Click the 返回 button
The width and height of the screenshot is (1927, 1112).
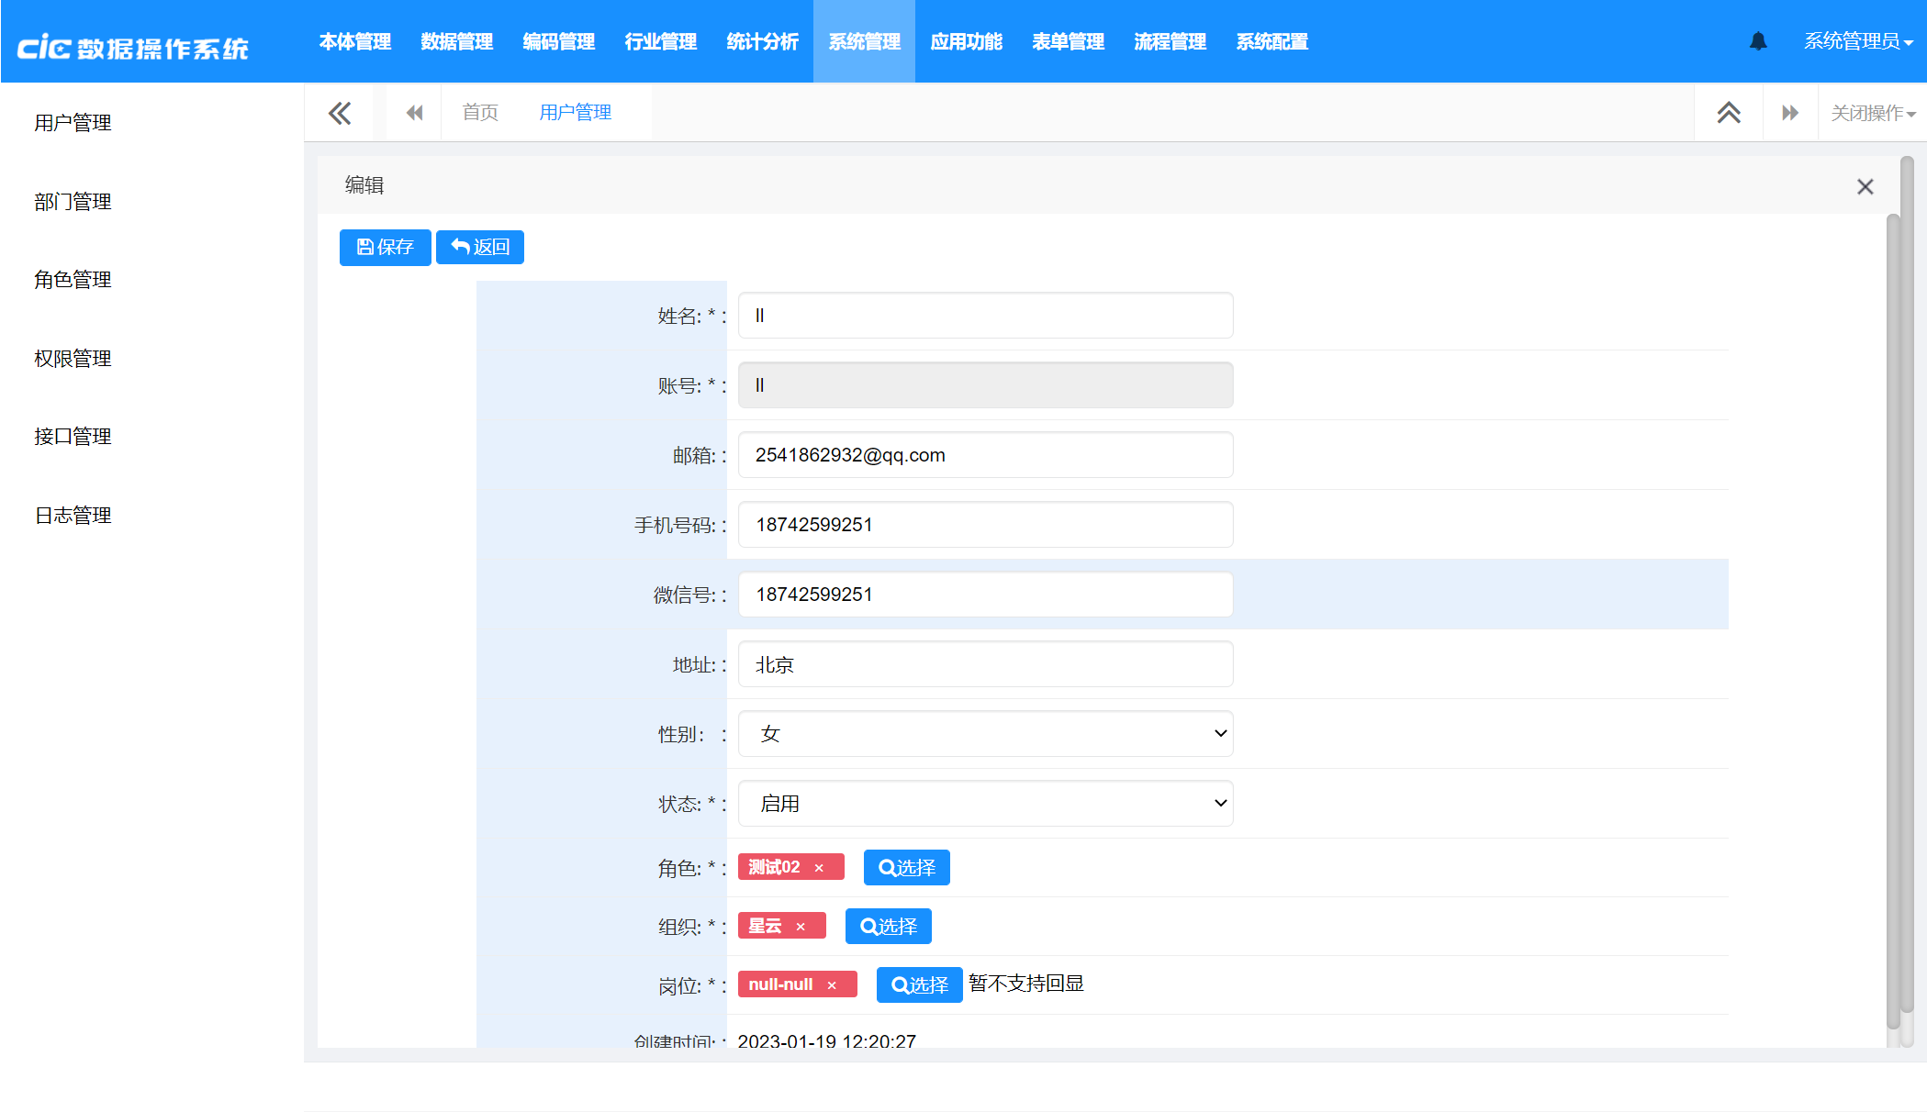point(480,248)
